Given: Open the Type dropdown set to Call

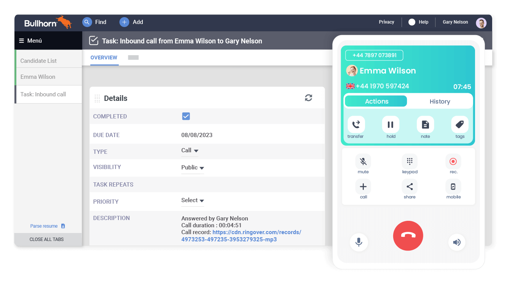Looking at the screenshot, I should pos(190,150).
